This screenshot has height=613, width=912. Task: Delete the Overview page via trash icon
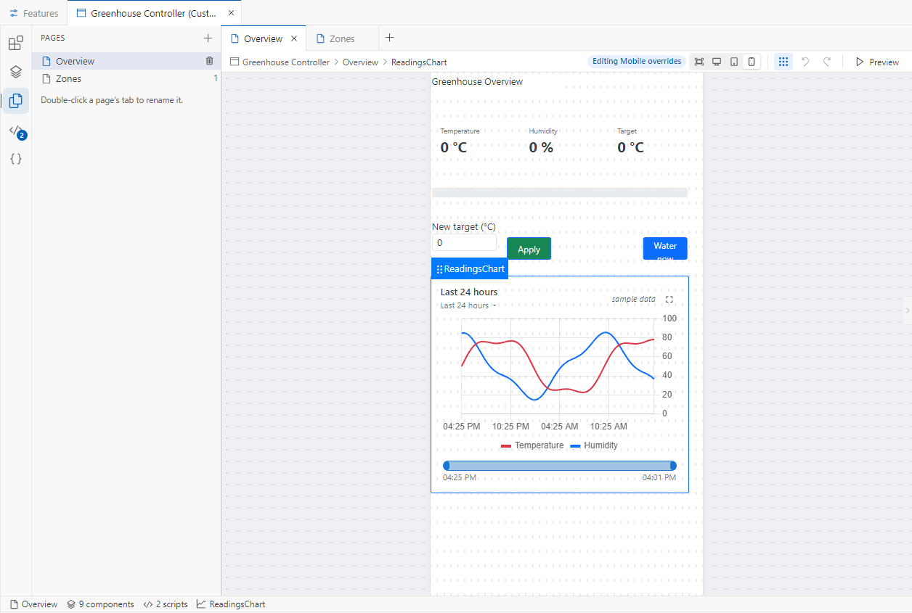[210, 61]
